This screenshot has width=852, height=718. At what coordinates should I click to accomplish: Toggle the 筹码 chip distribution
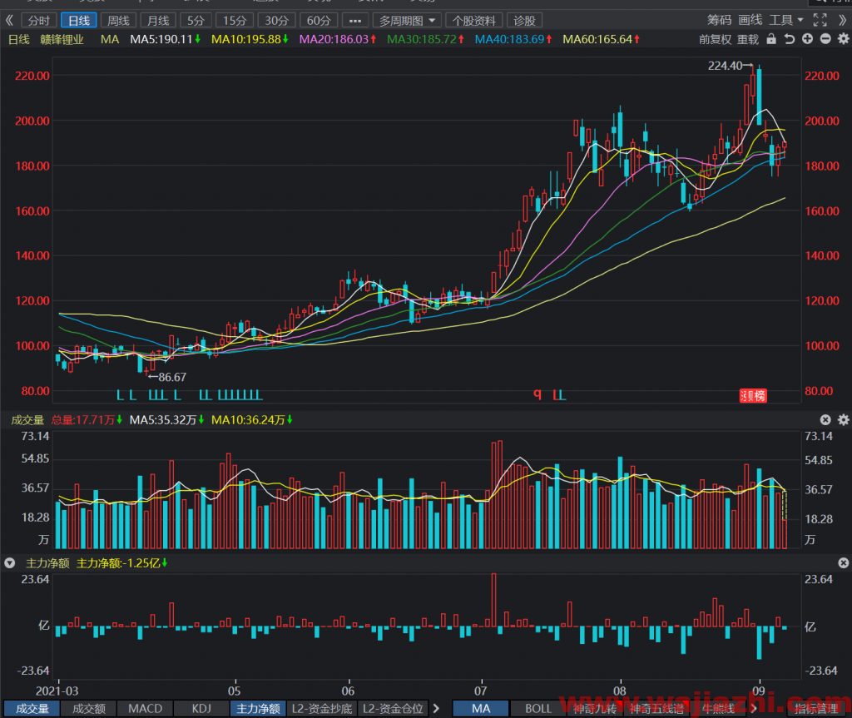(x=720, y=20)
